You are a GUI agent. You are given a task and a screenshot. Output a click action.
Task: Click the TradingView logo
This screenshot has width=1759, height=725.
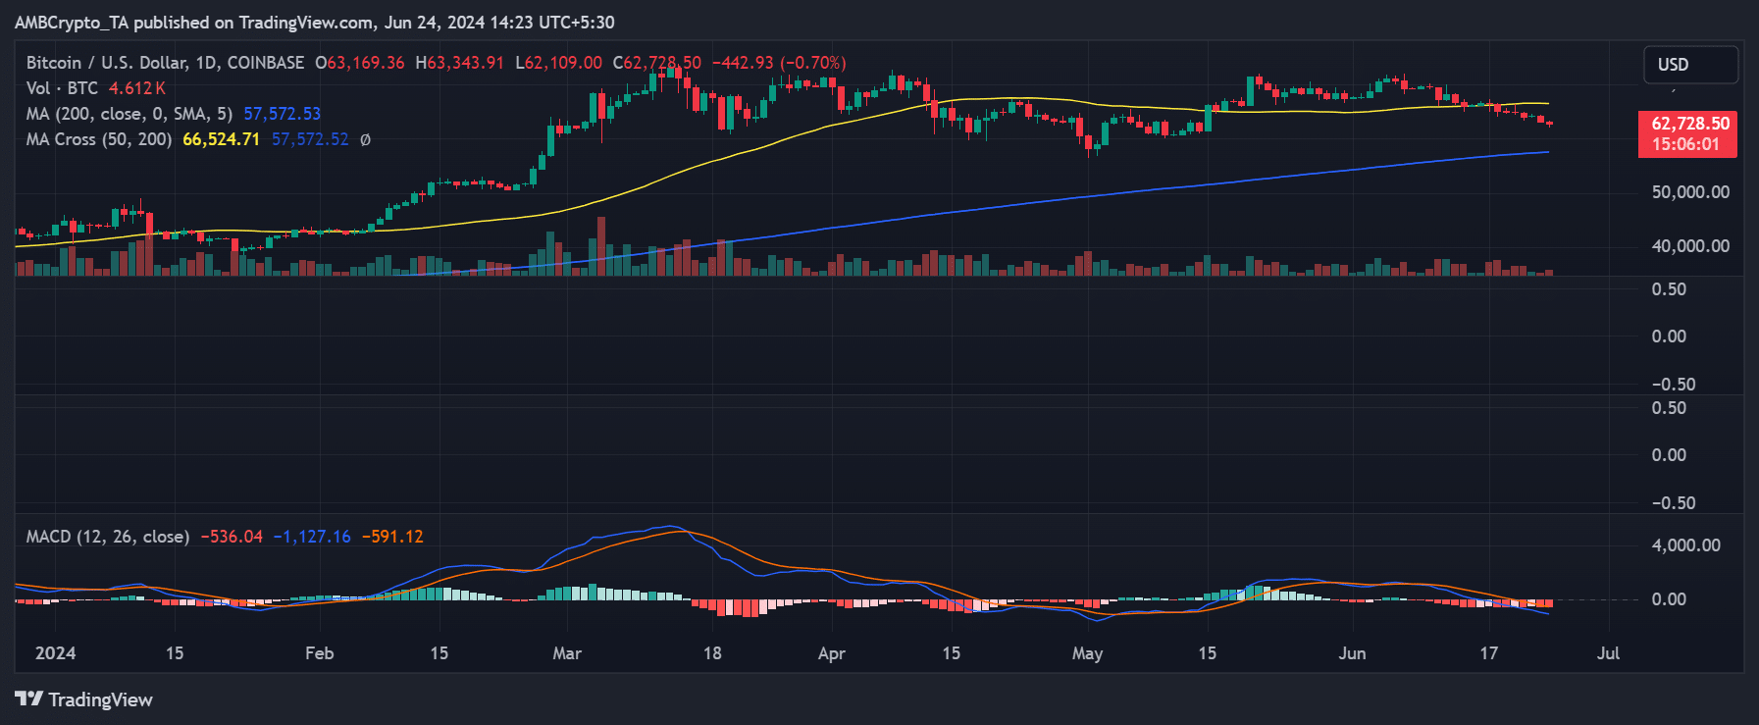[x=83, y=699]
